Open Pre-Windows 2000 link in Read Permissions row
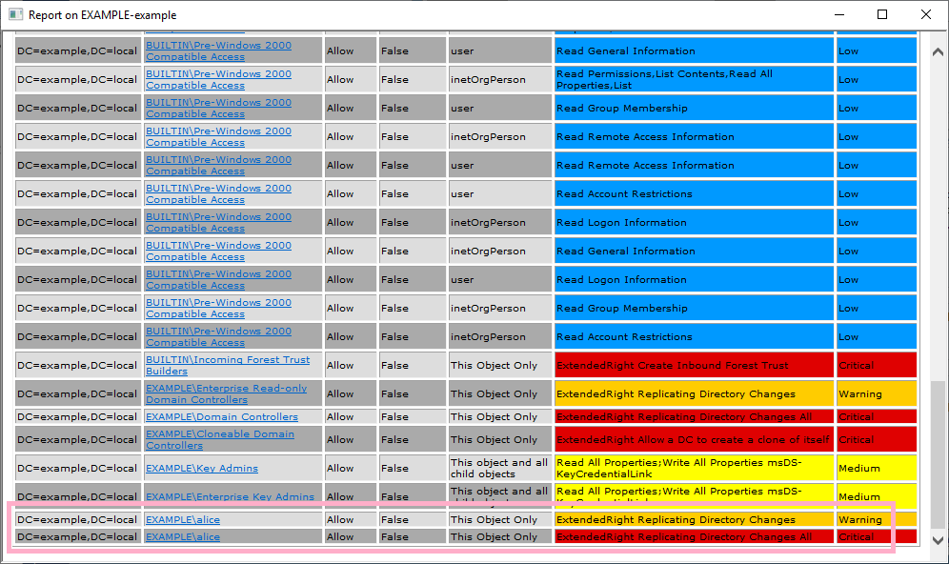Screen dimensions: 949x564 click(218, 80)
